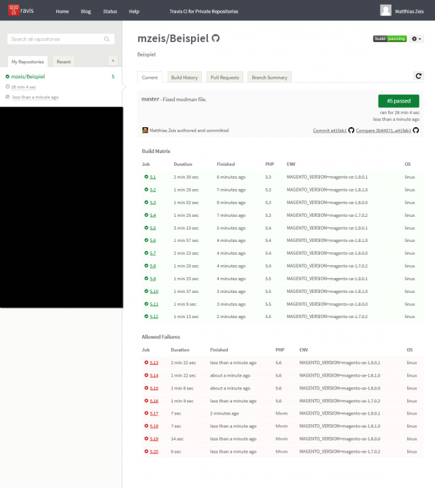Open the repository settings gear dropdown
The image size is (435, 488).
pyautogui.click(x=417, y=39)
